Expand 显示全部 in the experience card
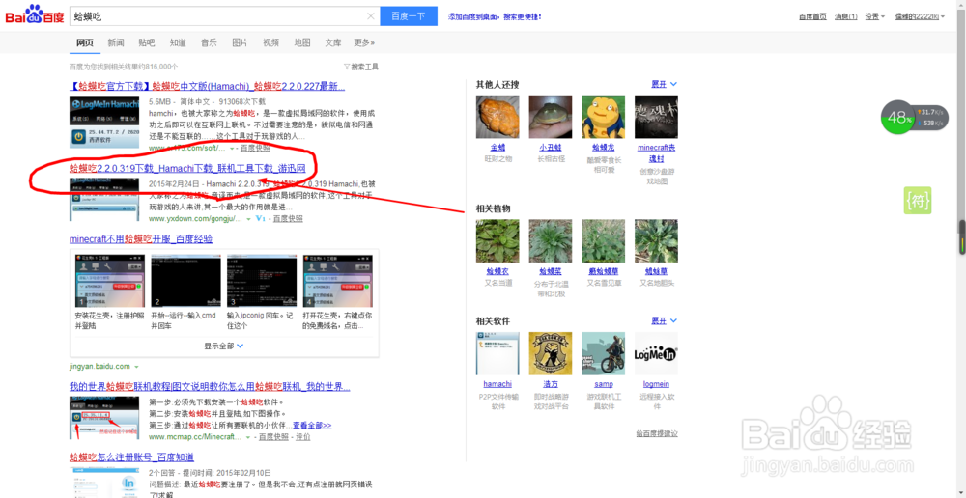Viewport: 966px width, 498px height. tap(224, 346)
